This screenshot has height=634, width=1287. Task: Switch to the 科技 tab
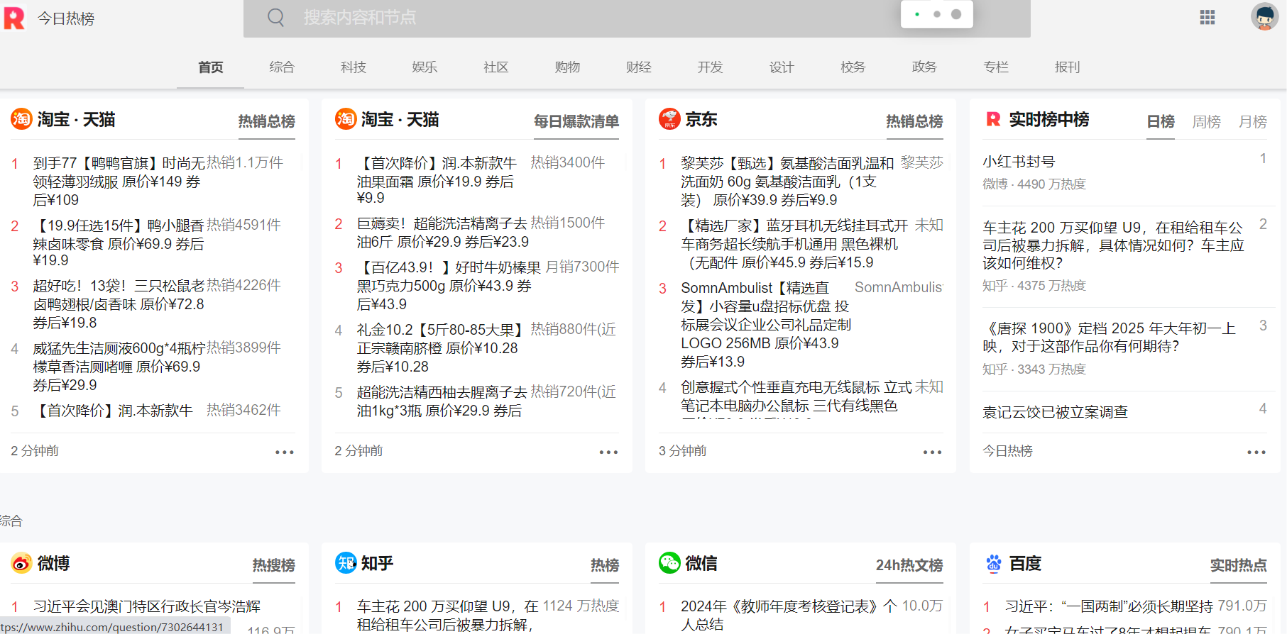coord(354,67)
